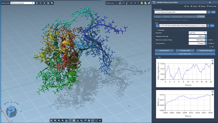Click the fullscreen arrows icon in the bottom toolbar
This screenshot has height=123, width=218.
(x=96, y=121)
